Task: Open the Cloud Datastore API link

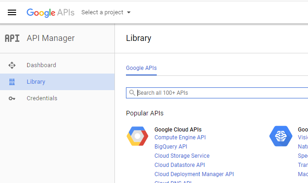Action: 180,165
